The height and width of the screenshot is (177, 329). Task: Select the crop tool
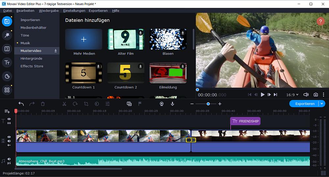[x=86, y=104]
